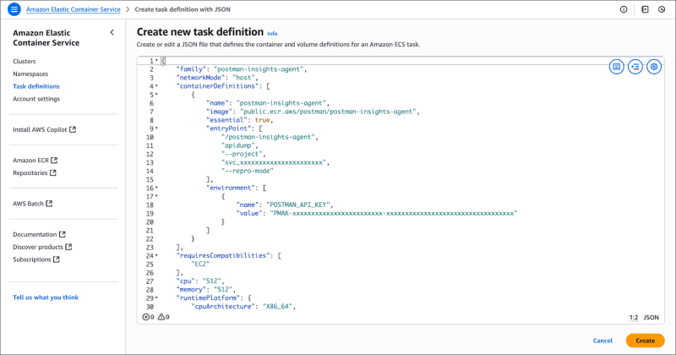Click the external link icon beside Subscriptions
676x355 pixels.
[x=56, y=259]
